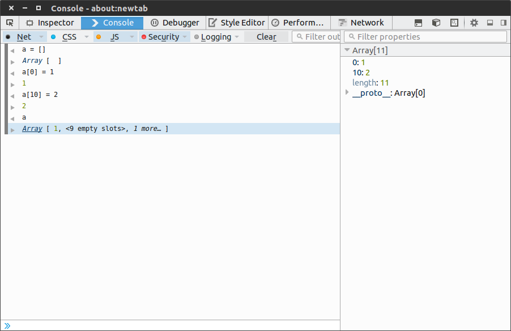The height and width of the screenshot is (331, 511).
Task: Open the Style Editor tab
Action: 237,23
